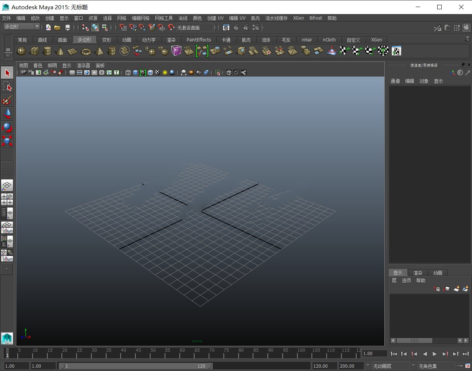472x371 pixels.
Task: Create a polygon cone from the shelf
Action: click(x=60, y=51)
